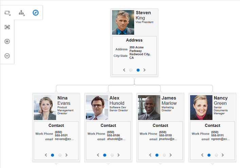Expand subordinates below James Marlow card
The width and height of the screenshot is (240, 168).
point(161,163)
